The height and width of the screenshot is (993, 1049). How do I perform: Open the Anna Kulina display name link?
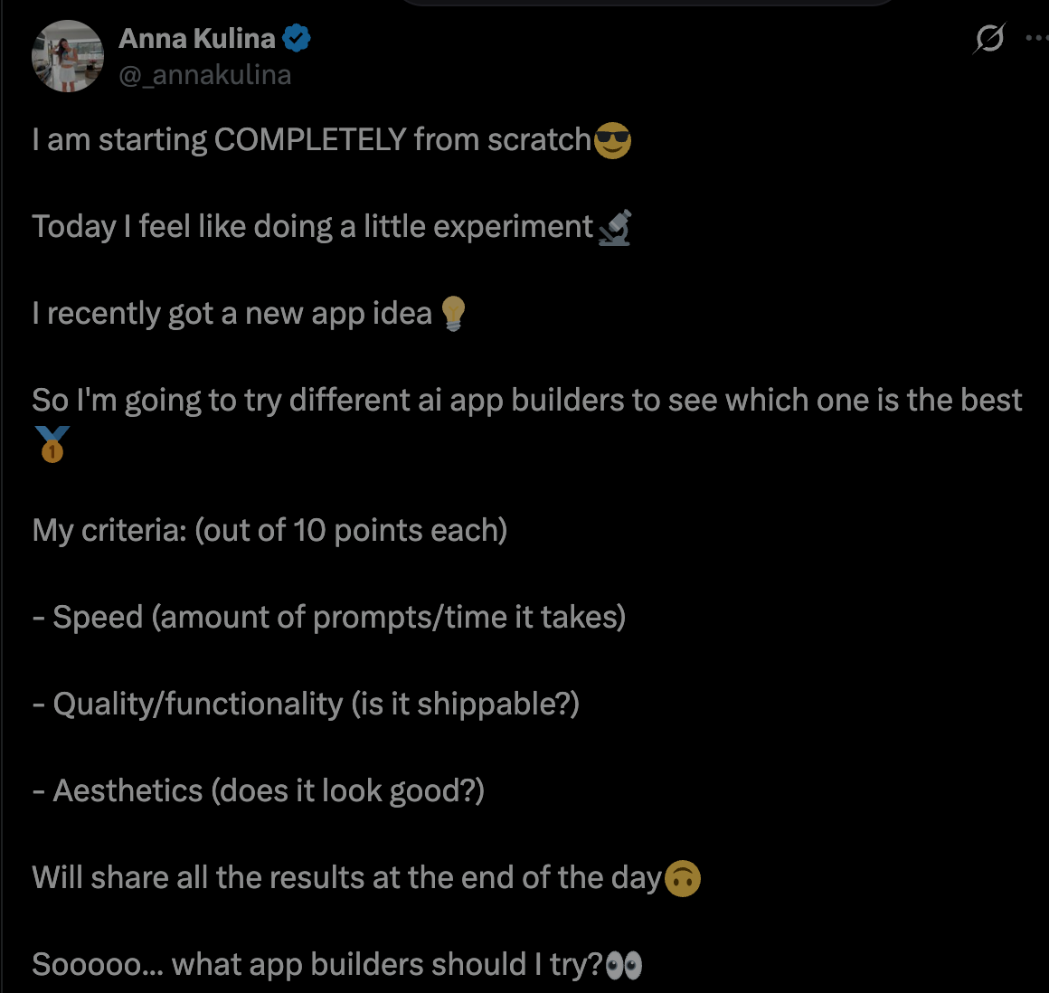point(197,39)
